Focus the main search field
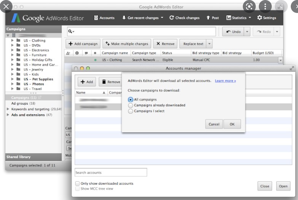Image resolution: width=298 pixels, height=200 pixels. [x=142, y=31]
